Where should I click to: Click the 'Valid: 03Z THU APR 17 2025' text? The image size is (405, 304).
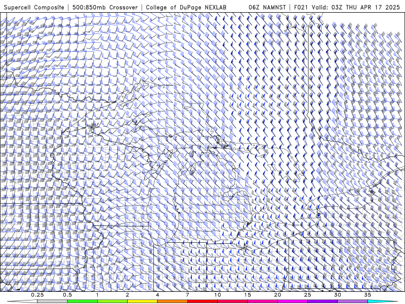(356, 8)
